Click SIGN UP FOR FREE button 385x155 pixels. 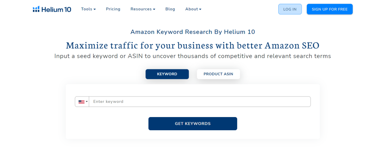(x=329, y=9)
